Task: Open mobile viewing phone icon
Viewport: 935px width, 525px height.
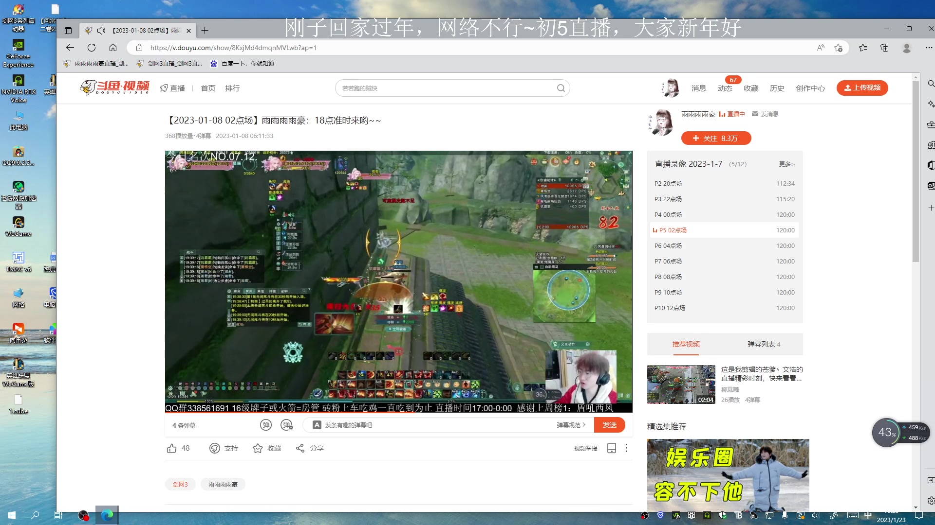Action: pos(612,448)
